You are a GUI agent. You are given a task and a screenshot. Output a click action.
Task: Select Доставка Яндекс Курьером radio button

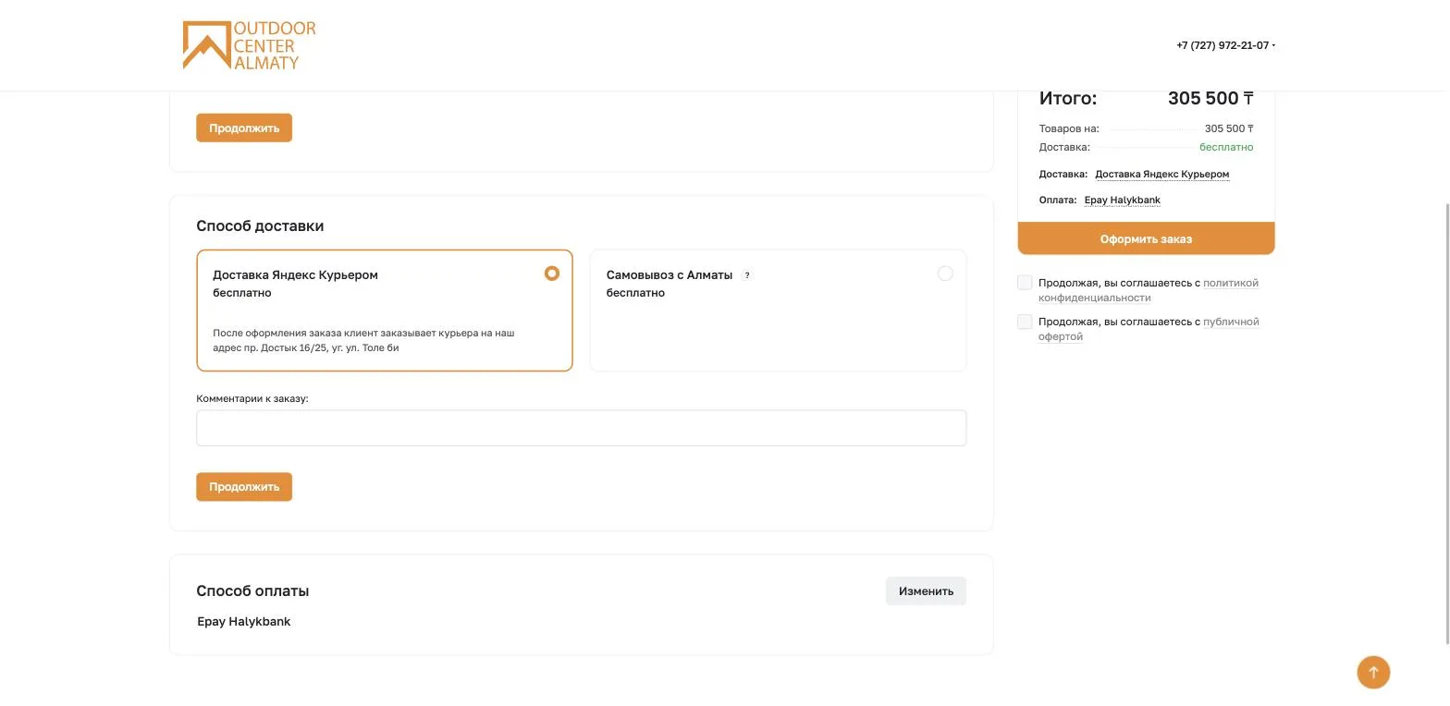point(552,274)
